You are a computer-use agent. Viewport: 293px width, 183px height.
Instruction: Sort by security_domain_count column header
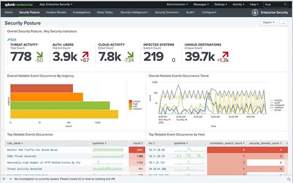pos(265,143)
